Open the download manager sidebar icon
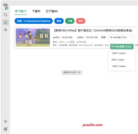Image resolution: width=138 pixels, height=134 pixels. tap(6, 22)
